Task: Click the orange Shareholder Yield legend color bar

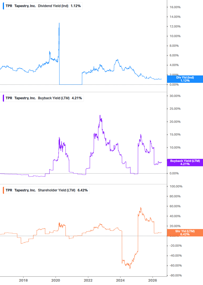Action: (x=3, y=190)
